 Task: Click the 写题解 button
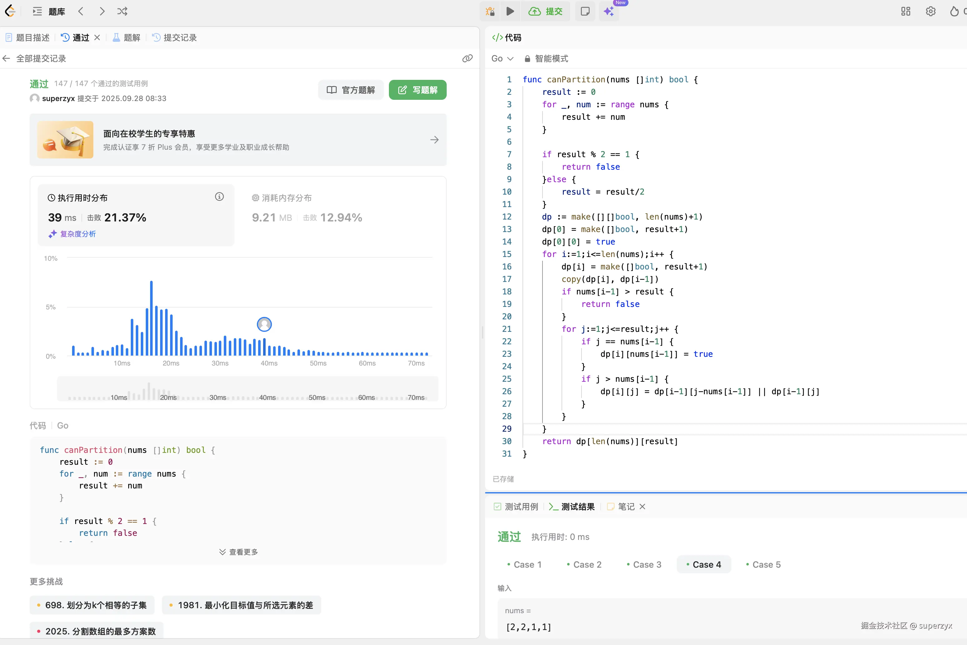pyautogui.click(x=418, y=90)
